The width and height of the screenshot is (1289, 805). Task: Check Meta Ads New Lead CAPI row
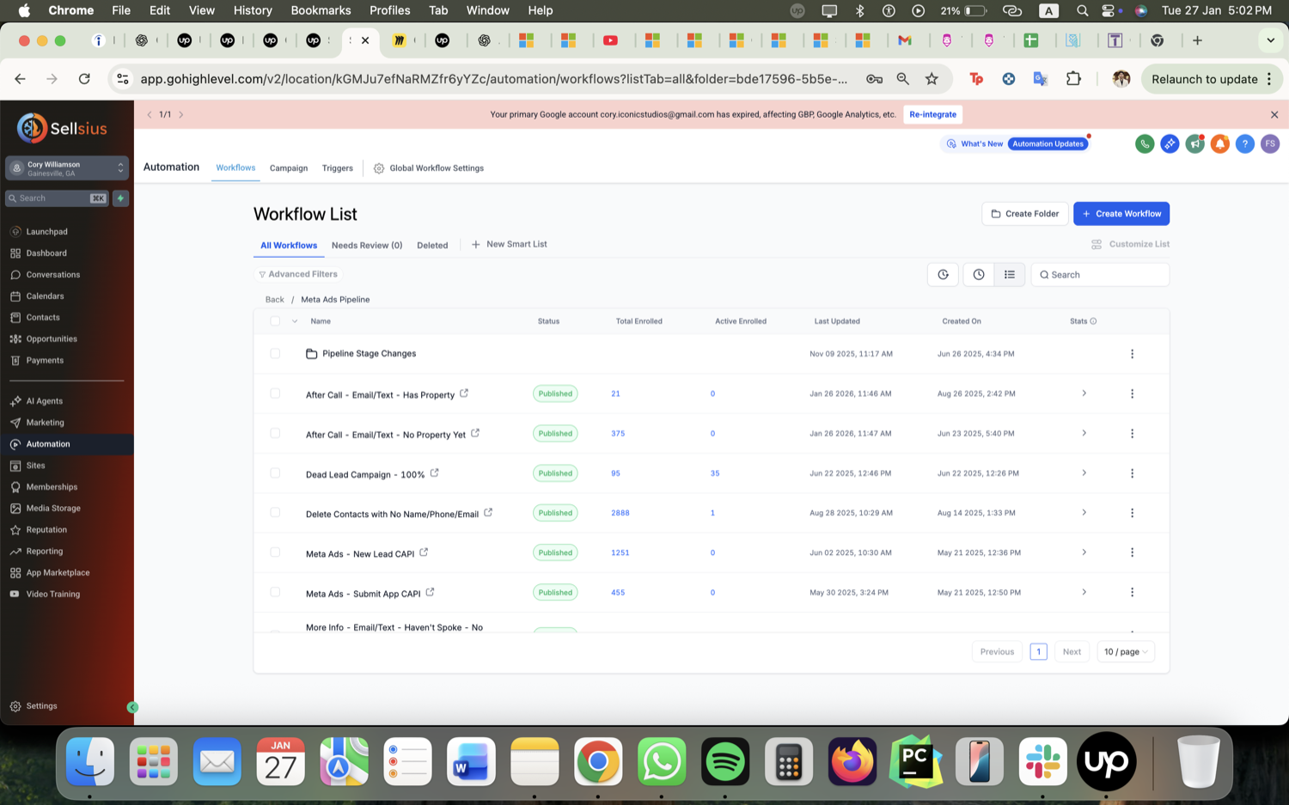[275, 552]
